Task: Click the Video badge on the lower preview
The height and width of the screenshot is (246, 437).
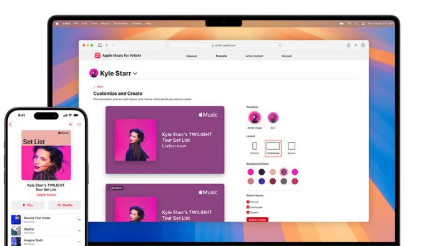Action: click(x=115, y=188)
